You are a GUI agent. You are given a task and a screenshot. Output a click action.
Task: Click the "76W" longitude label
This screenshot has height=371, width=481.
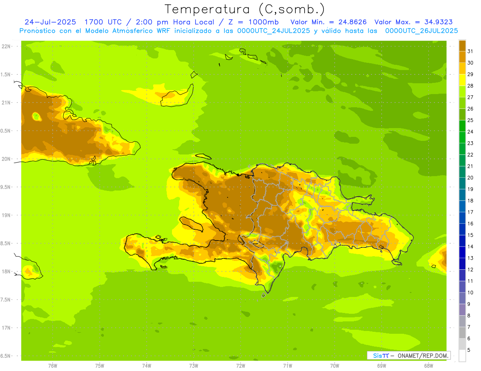pyautogui.click(x=53, y=366)
